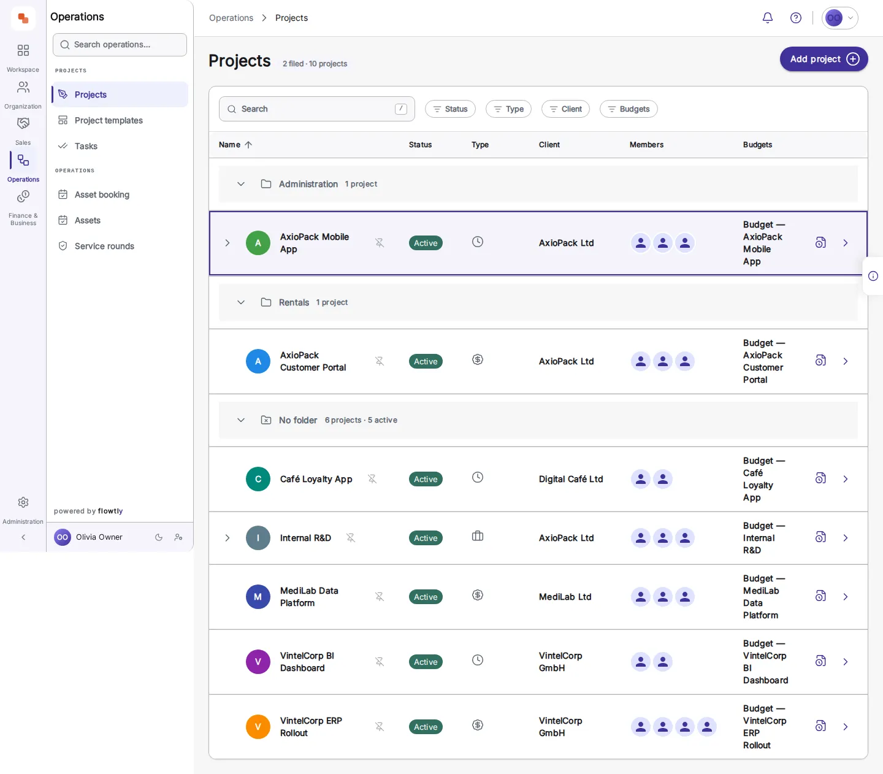Click the Search operations box
Viewport: 883px width, 774px height.
(x=120, y=45)
